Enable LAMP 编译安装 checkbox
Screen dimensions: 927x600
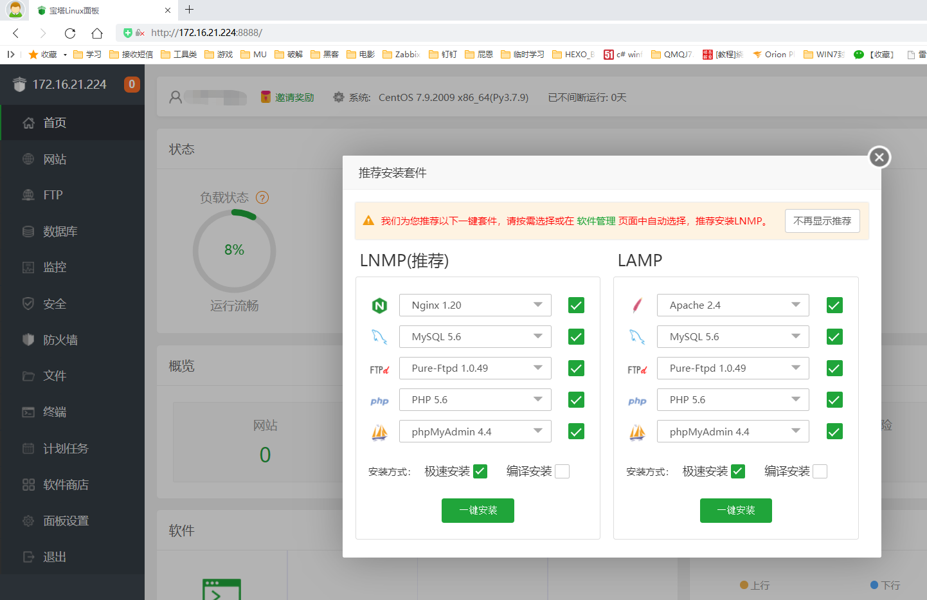click(820, 471)
